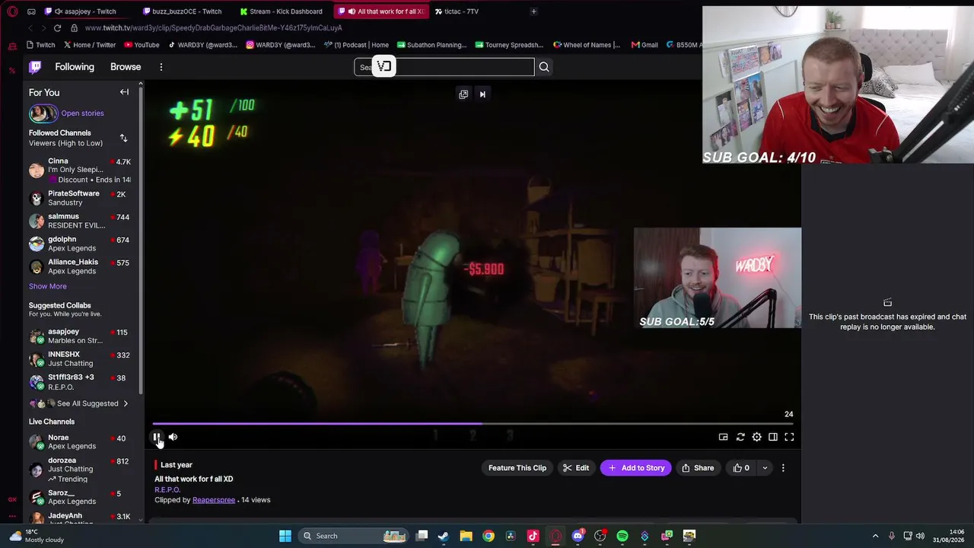Screen dimensions: 974x548
Task: Open File Explorer from the taskbar
Action: click(x=466, y=536)
